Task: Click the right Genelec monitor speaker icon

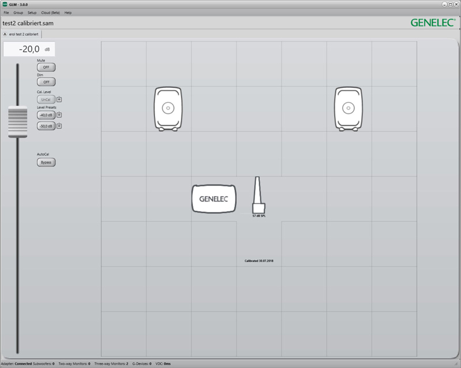Action: (x=349, y=108)
